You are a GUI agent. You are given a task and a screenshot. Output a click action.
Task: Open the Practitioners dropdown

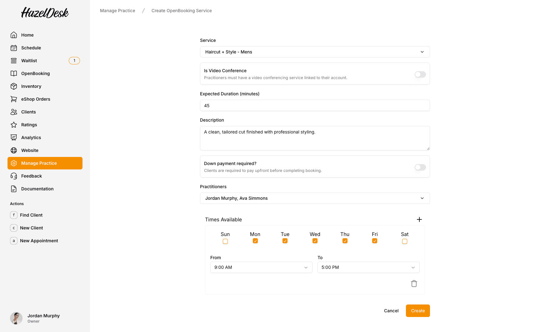pos(315,198)
